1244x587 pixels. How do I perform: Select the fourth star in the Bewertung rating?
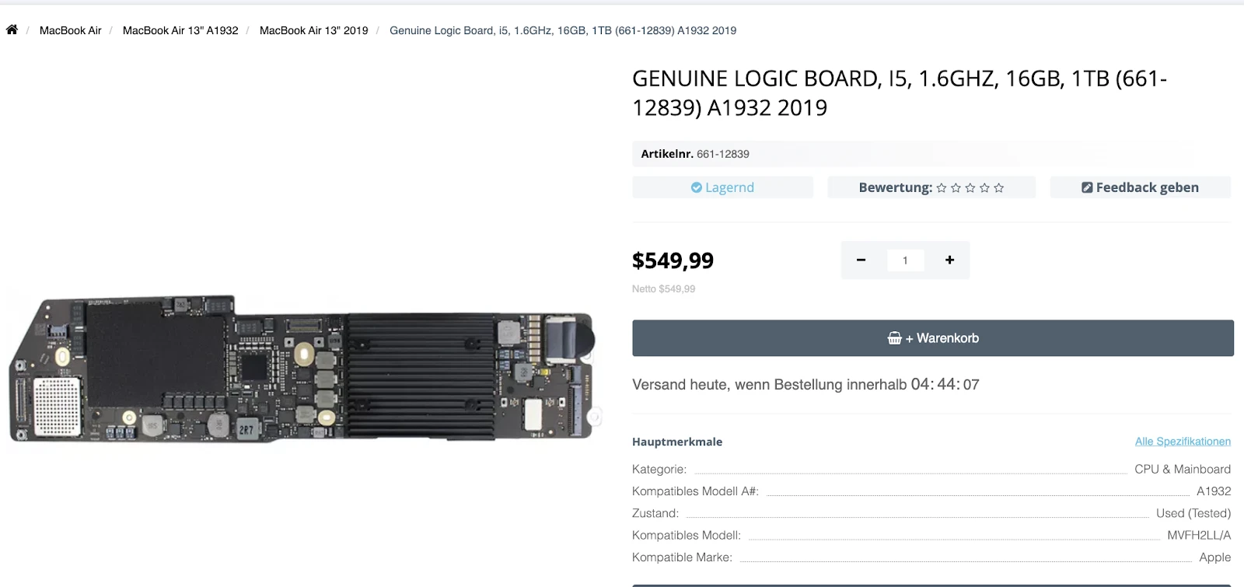986,187
